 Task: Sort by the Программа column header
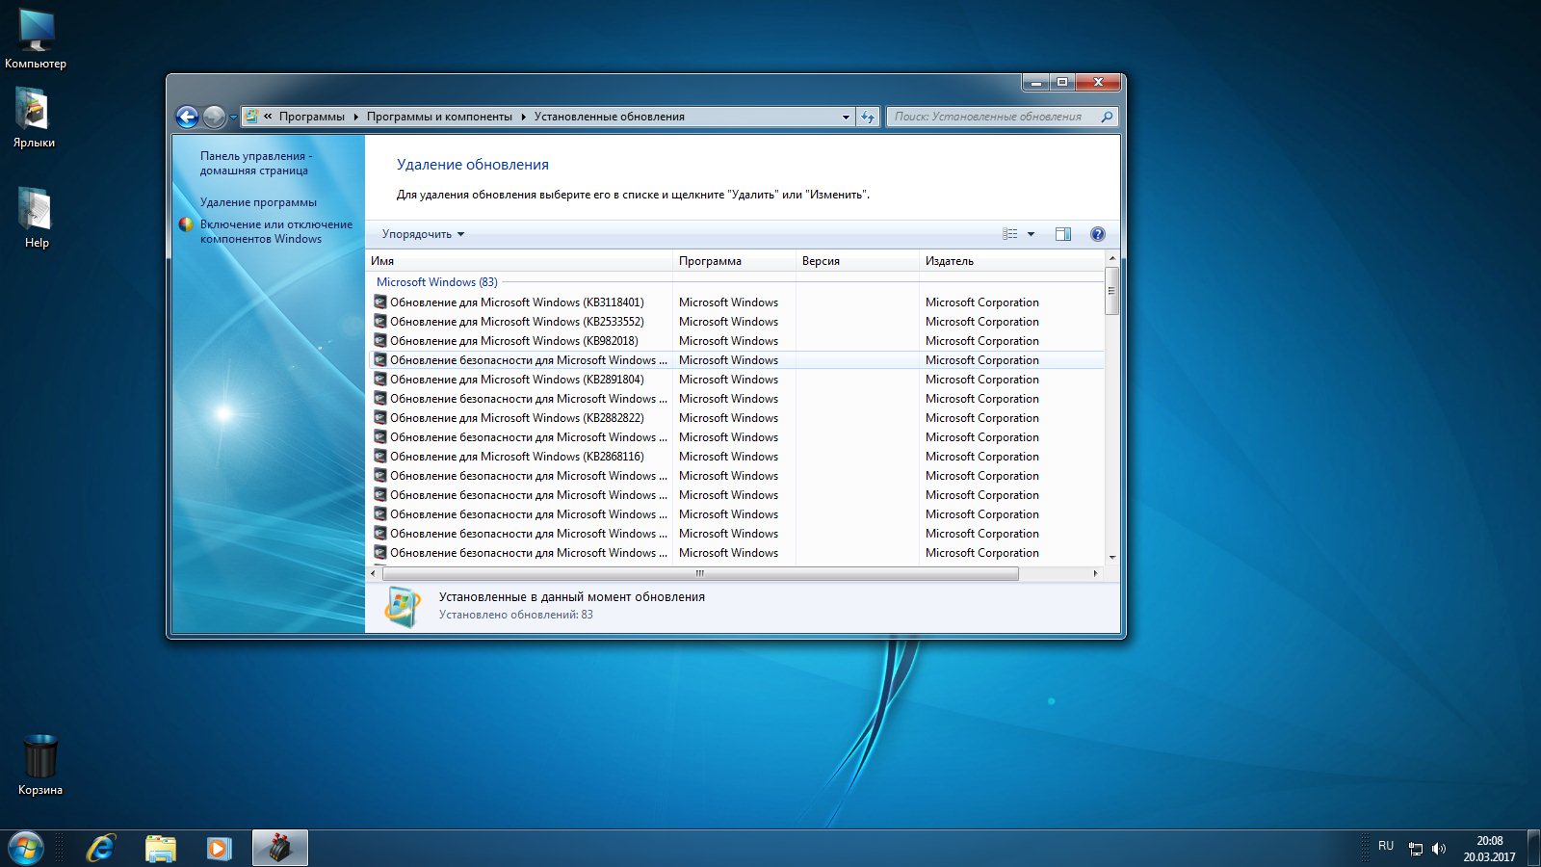point(735,261)
